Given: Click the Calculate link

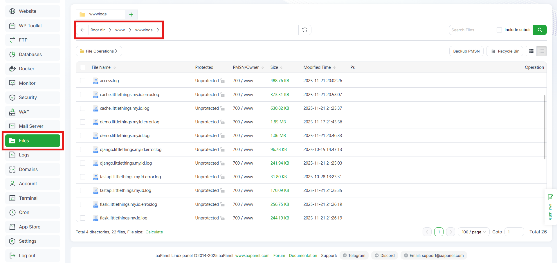Looking at the screenshot, I should coord(154,232).
